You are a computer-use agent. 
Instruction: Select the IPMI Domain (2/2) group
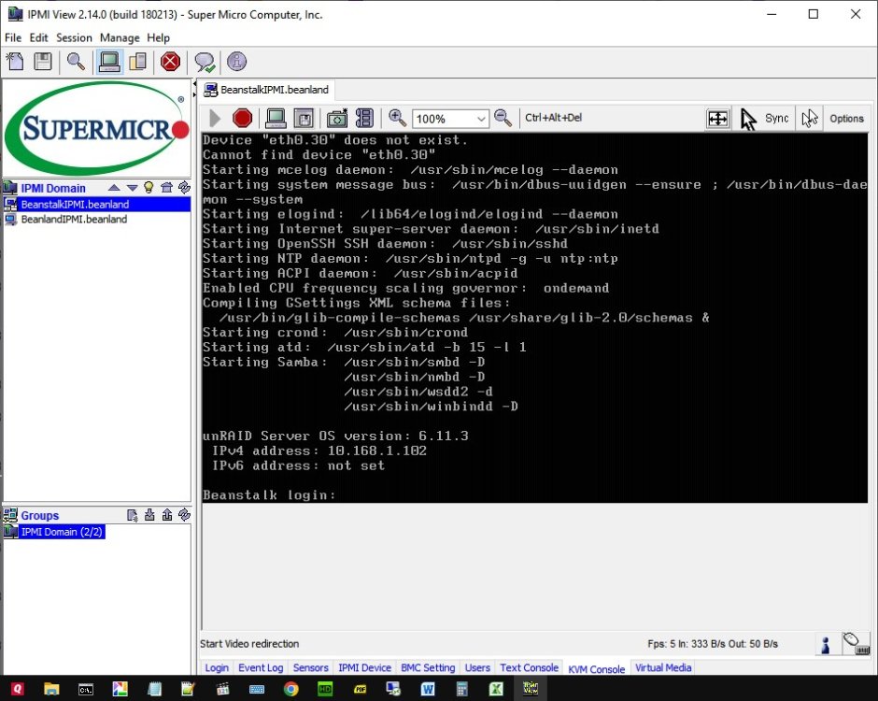(54, 532)
